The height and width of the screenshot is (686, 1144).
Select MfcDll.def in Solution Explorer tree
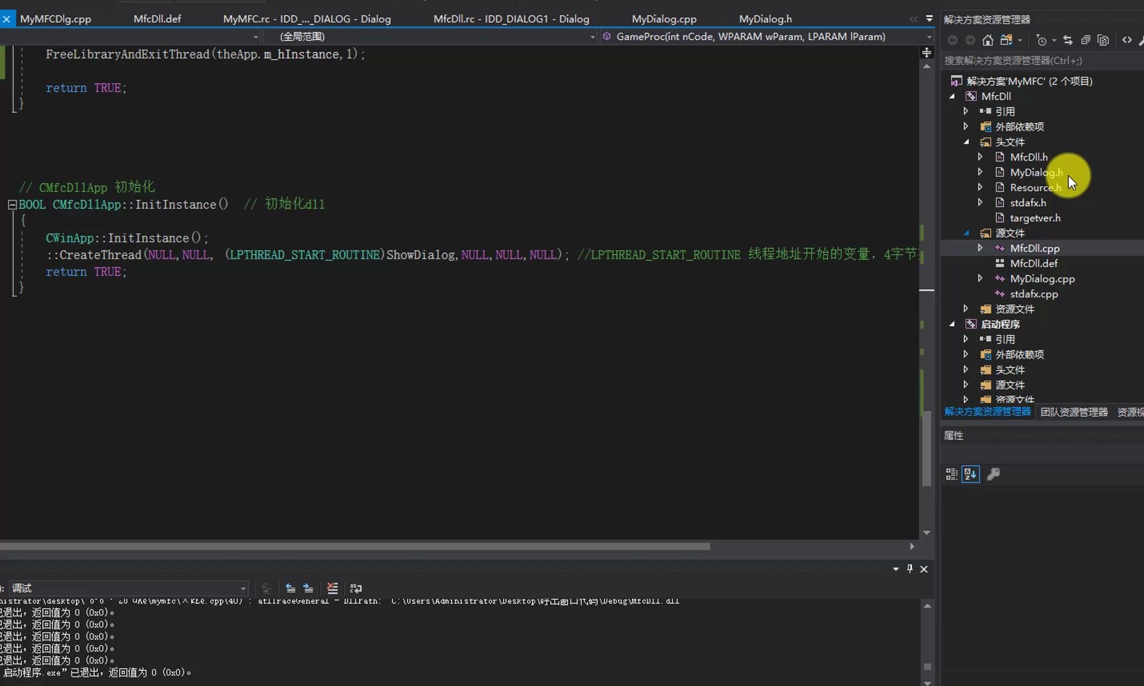click(1034, 263)
